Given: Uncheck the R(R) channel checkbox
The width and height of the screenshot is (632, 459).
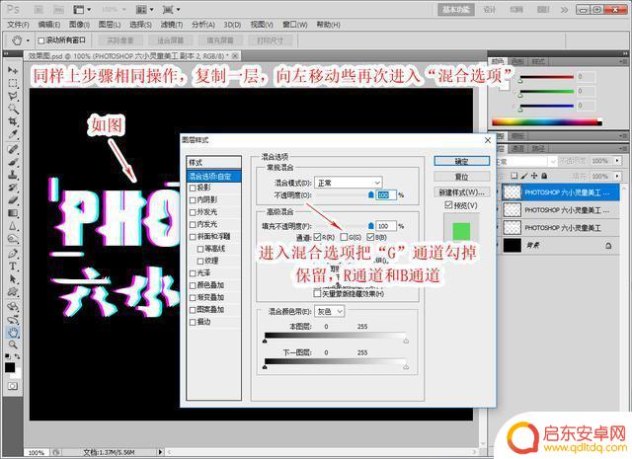Looking at the screenshot, I should point(317,237).
